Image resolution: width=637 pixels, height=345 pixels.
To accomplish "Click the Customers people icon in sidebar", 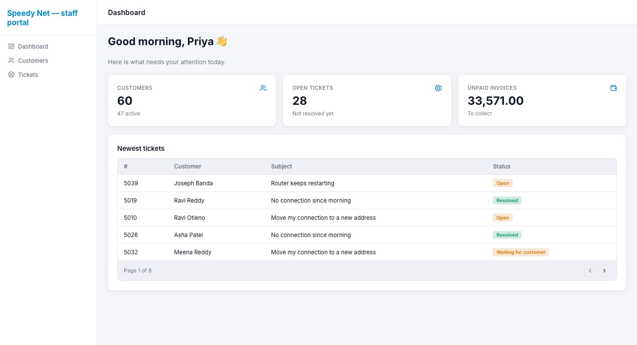I will tap(12, 61).
